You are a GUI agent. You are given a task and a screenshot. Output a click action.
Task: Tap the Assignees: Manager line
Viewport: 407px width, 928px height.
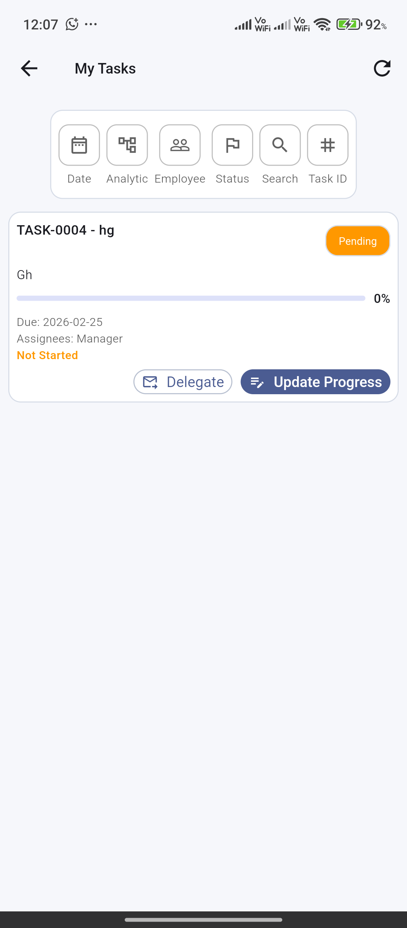point(70,339)
